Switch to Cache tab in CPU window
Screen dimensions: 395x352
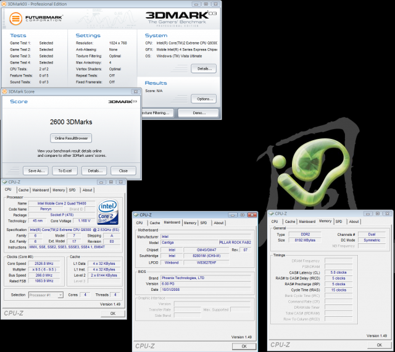click(23, 190)
